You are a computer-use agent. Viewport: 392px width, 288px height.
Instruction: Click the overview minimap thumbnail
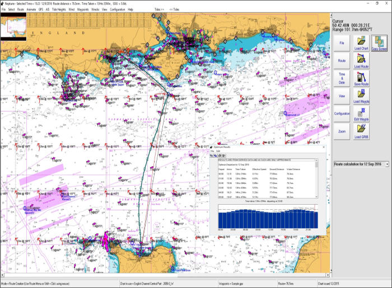click(x=13, y=26)
